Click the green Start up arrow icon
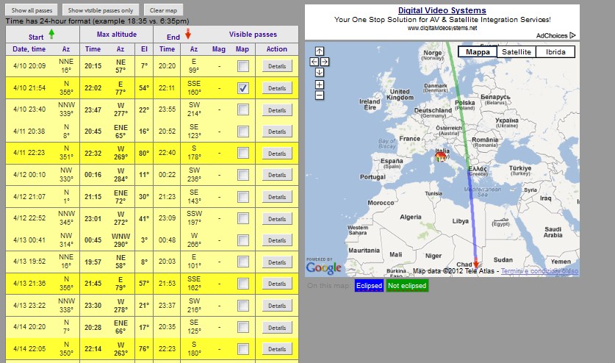 (51, 35)
